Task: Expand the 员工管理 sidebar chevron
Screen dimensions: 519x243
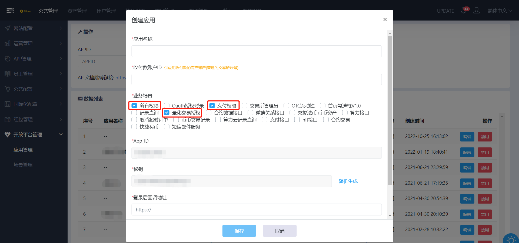Action: tap(61, 74)
